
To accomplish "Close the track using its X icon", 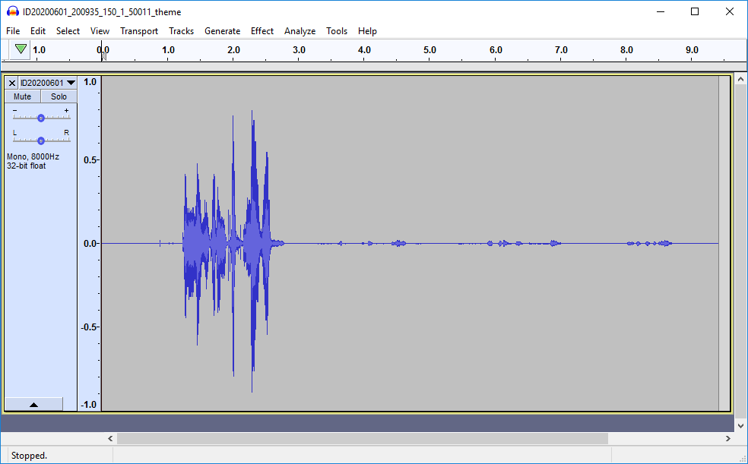I will point(12,83).
